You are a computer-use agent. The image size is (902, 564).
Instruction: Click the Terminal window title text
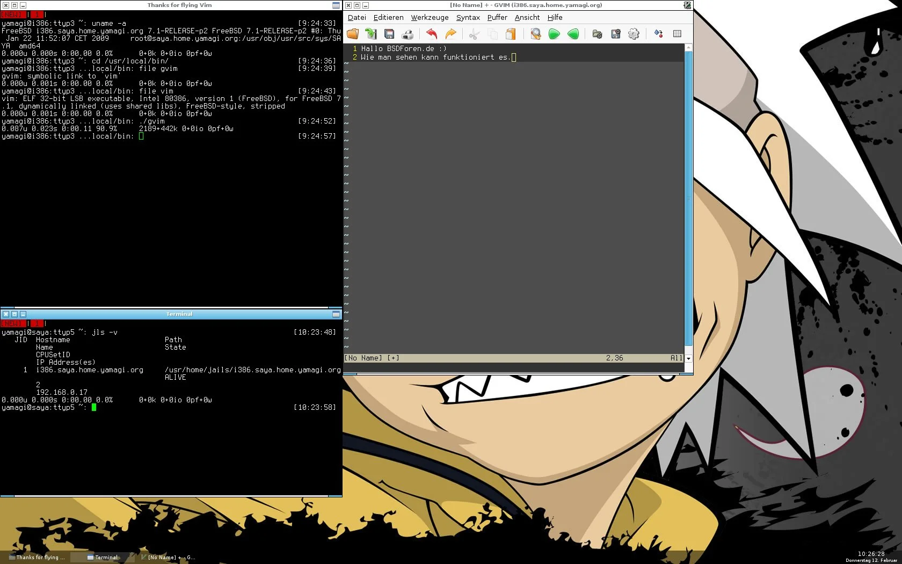pyautogui.click(x=179, y=314)
